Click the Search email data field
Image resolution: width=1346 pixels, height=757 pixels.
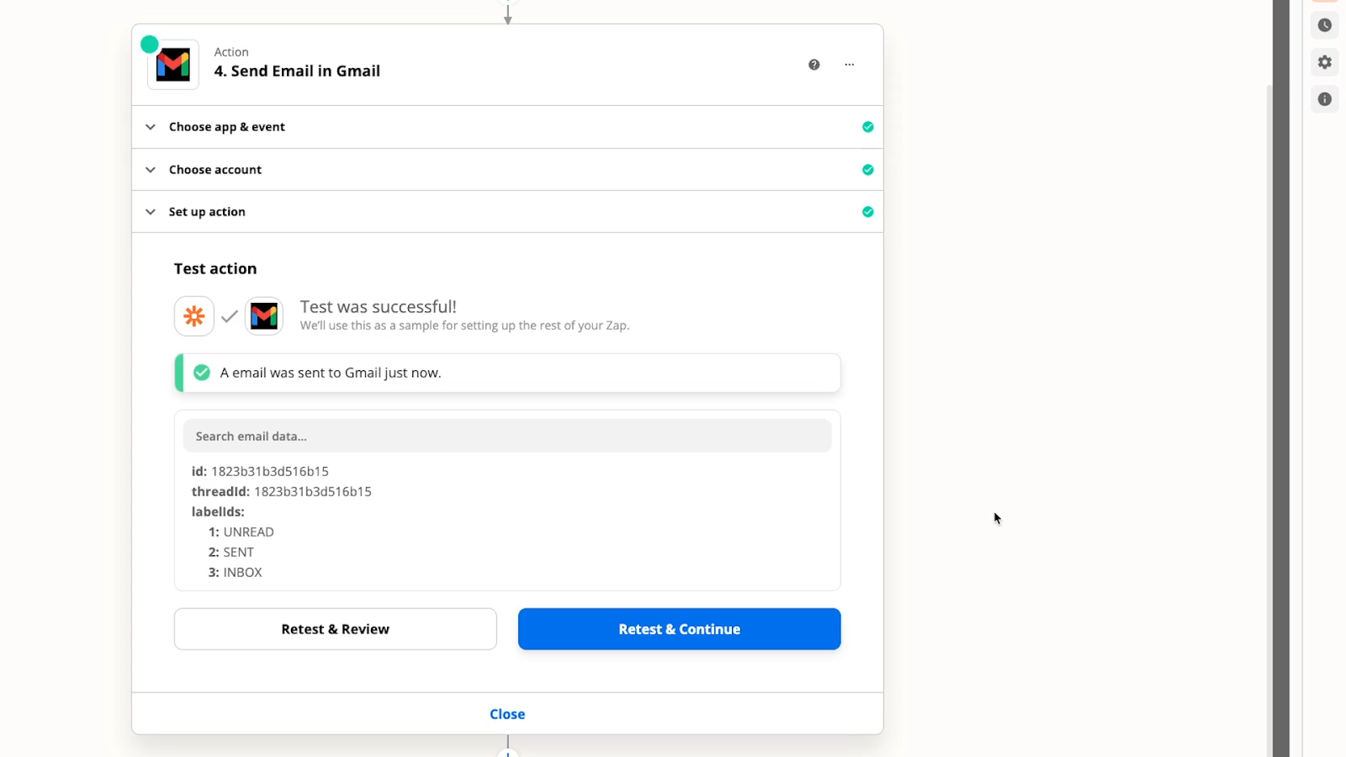pyautogui.click(x=507, y=436)
